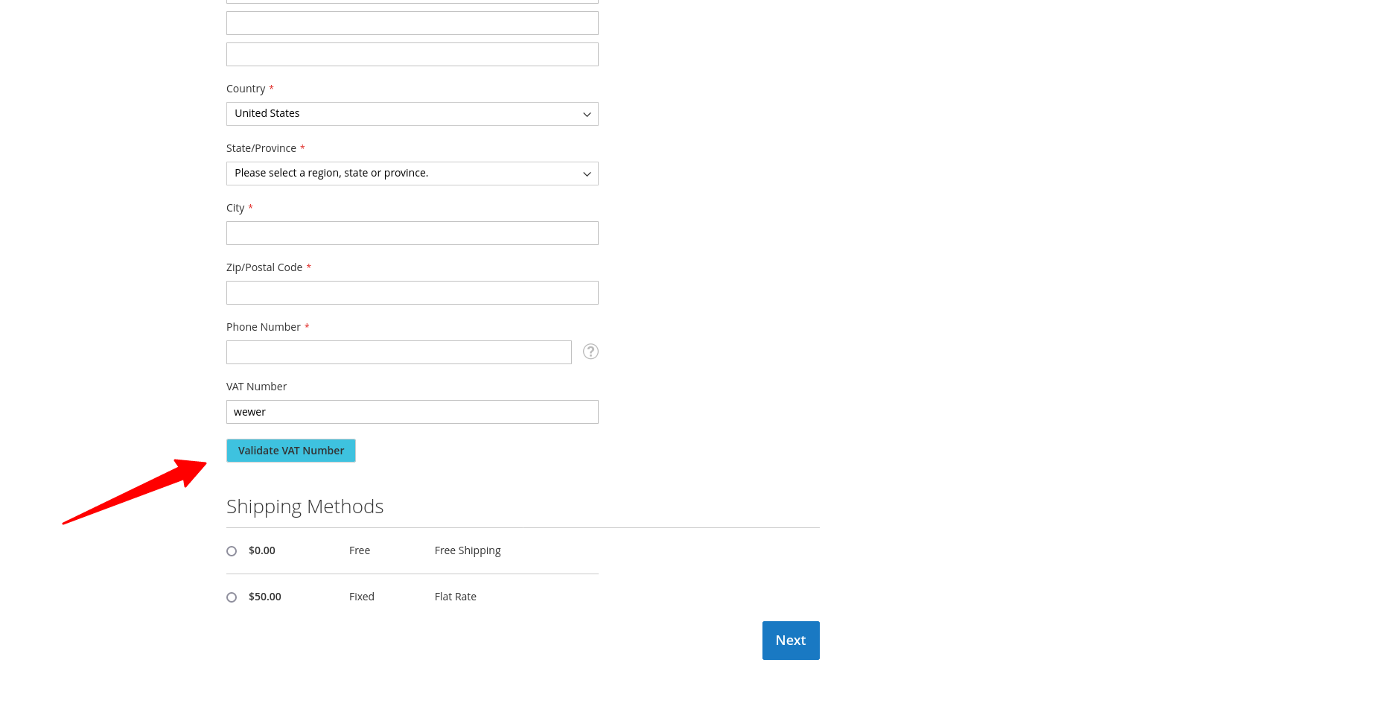Select the $50.00 Flat Rate radio button
The height and width of the screenshot is (721, 1376).
(232, 597)
